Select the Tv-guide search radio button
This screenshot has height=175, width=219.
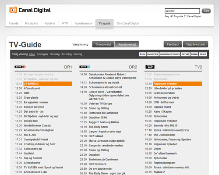pyautogui.click(x=172, y=16)
